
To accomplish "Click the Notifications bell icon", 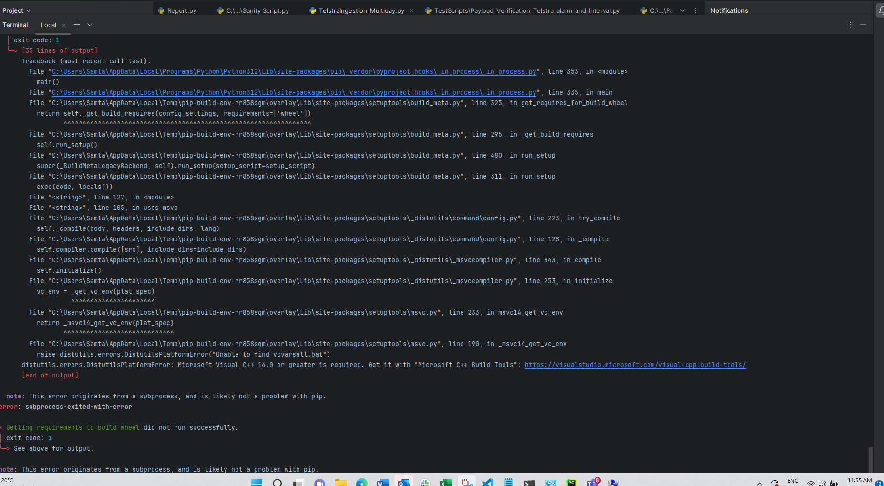I will pos(880,10).
